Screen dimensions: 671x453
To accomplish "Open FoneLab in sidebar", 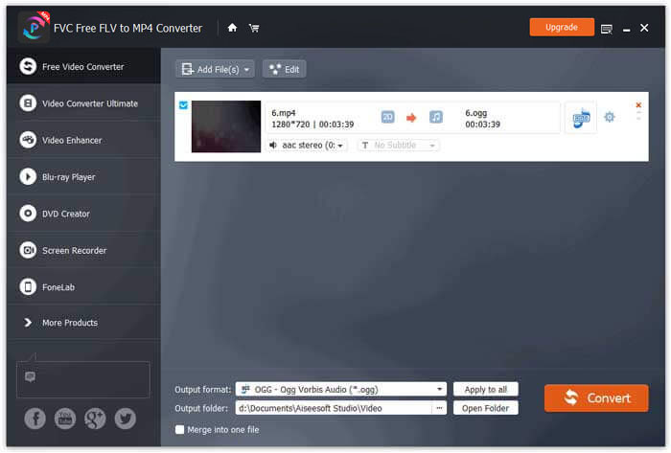I will 84,287.
